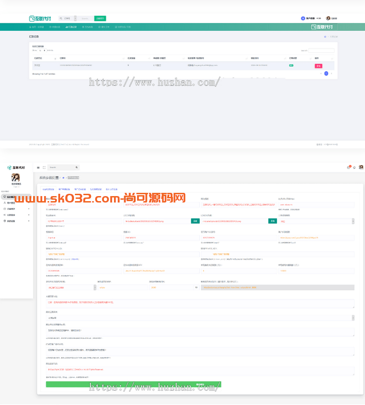This screenshot has height=405, width=365.
Task: Click the blue home breadcrumb icon on 系统参数配置 page
Action: pos(63,178)
